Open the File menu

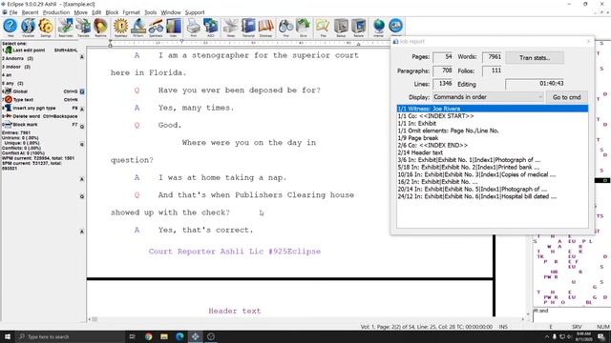[x=13, y=12]
